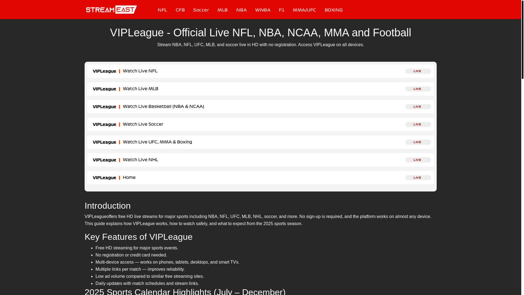Screen dimensions: 524x295
Task: Select NBA in top navigation
Action: 242,10
